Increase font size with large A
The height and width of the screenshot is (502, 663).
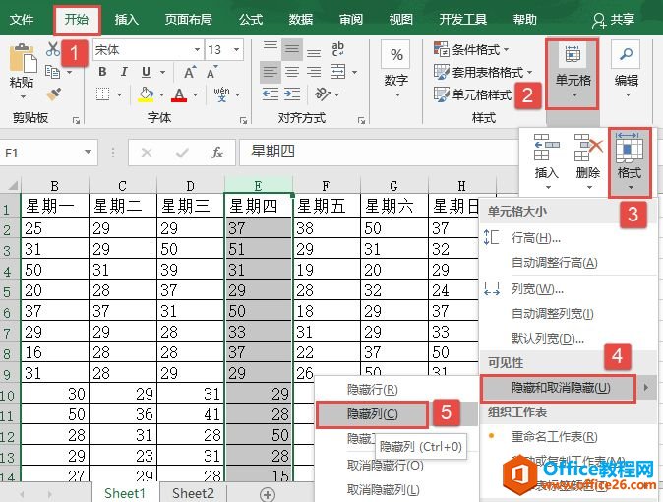190,72
